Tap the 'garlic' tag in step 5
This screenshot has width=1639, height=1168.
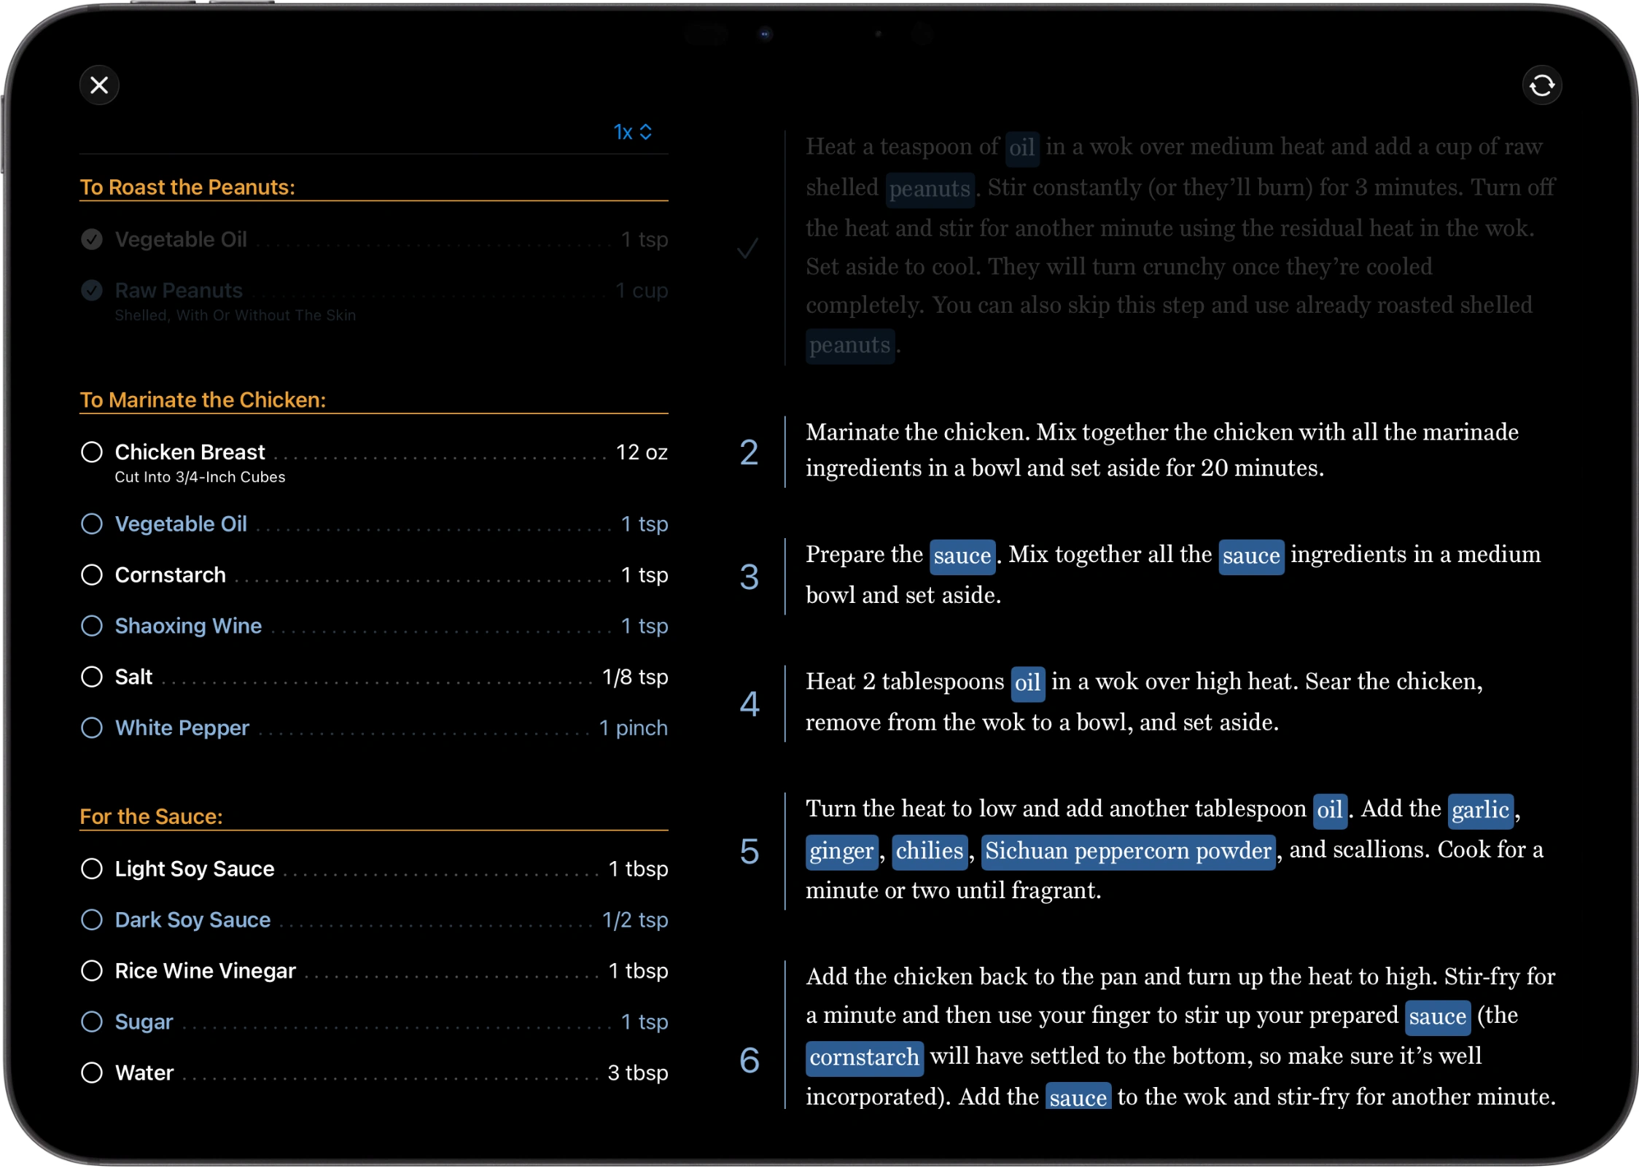click(1480, 810)
